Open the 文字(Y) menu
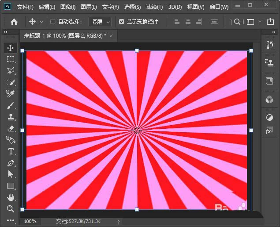Screen dimensions: 280x227 tap(110, 7)
